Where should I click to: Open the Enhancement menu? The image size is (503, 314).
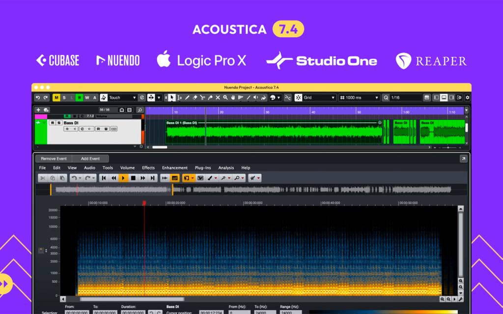point(175,168)
